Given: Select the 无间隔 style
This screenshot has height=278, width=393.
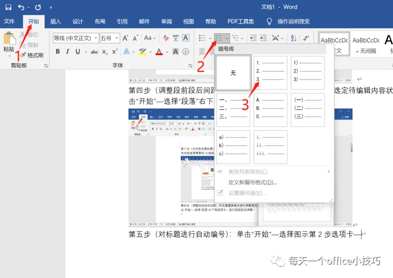Looking at the screenshot, I should (366, 44).
